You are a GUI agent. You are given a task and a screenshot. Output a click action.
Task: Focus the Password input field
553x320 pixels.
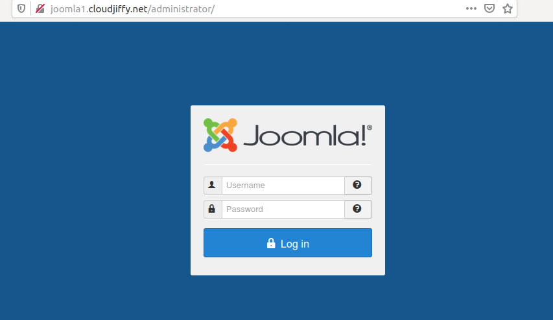[x=283, y=209]
